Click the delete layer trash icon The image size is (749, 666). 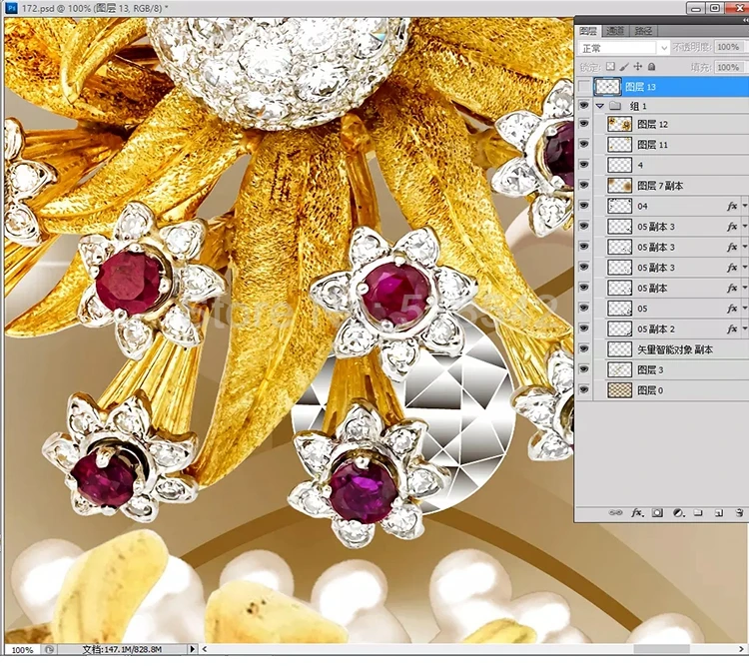738,512
